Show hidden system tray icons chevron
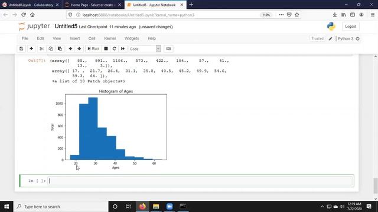The width and height of the screenshot is (378, 212). 322,207
